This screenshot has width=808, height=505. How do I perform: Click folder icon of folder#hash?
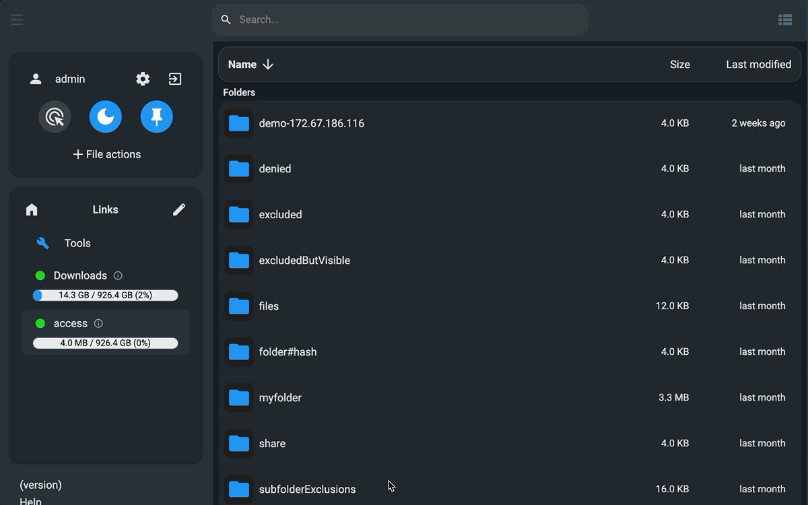239,352
